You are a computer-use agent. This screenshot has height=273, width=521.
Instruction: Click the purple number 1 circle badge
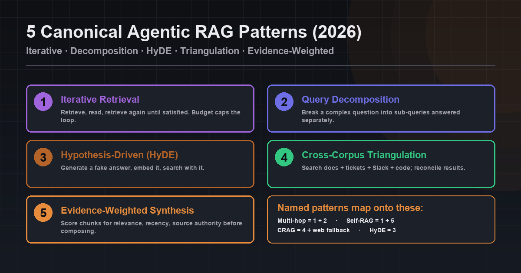click(43, 102)
